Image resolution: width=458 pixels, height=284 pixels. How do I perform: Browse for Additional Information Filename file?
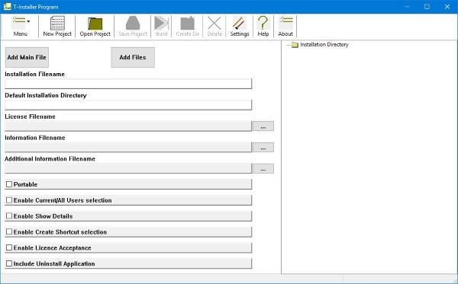[263, 168]
